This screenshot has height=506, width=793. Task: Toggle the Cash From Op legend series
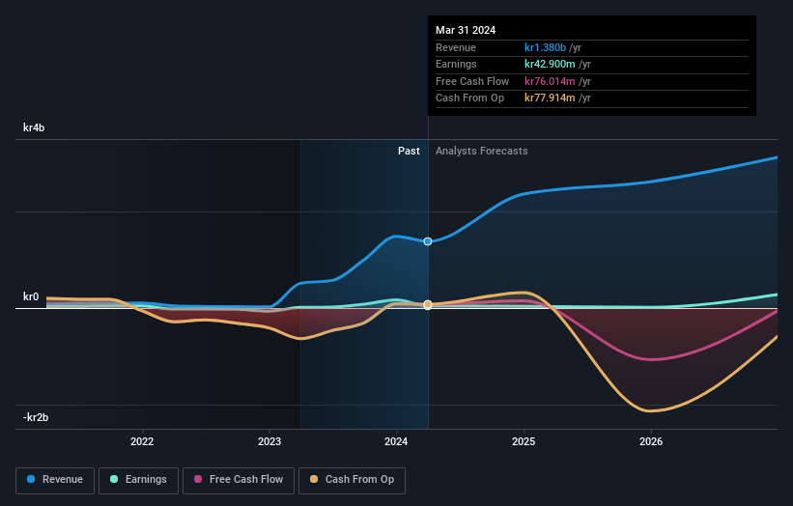click(352, 480)
